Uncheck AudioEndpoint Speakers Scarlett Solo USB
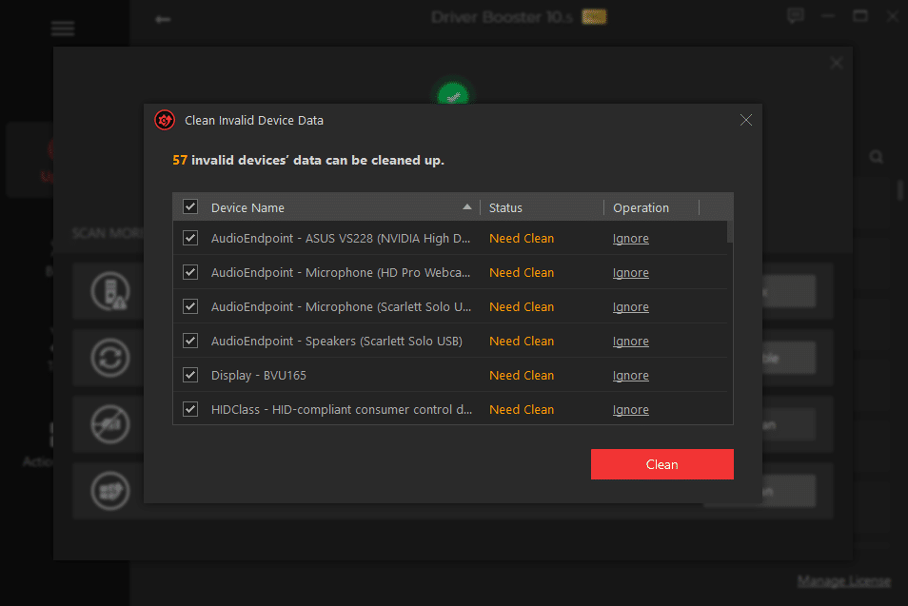 [190, 341]
